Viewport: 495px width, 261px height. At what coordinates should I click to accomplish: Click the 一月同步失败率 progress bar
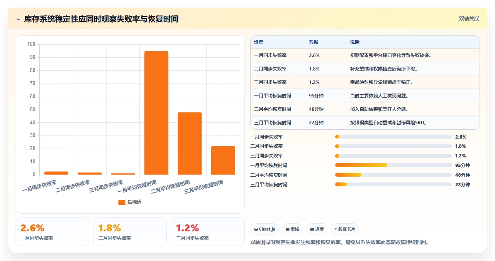(393, 137)
